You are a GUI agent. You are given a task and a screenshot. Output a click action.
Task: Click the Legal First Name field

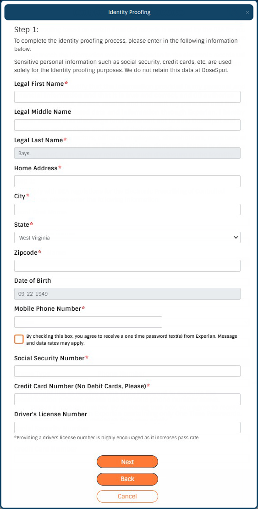coord(127,97)
